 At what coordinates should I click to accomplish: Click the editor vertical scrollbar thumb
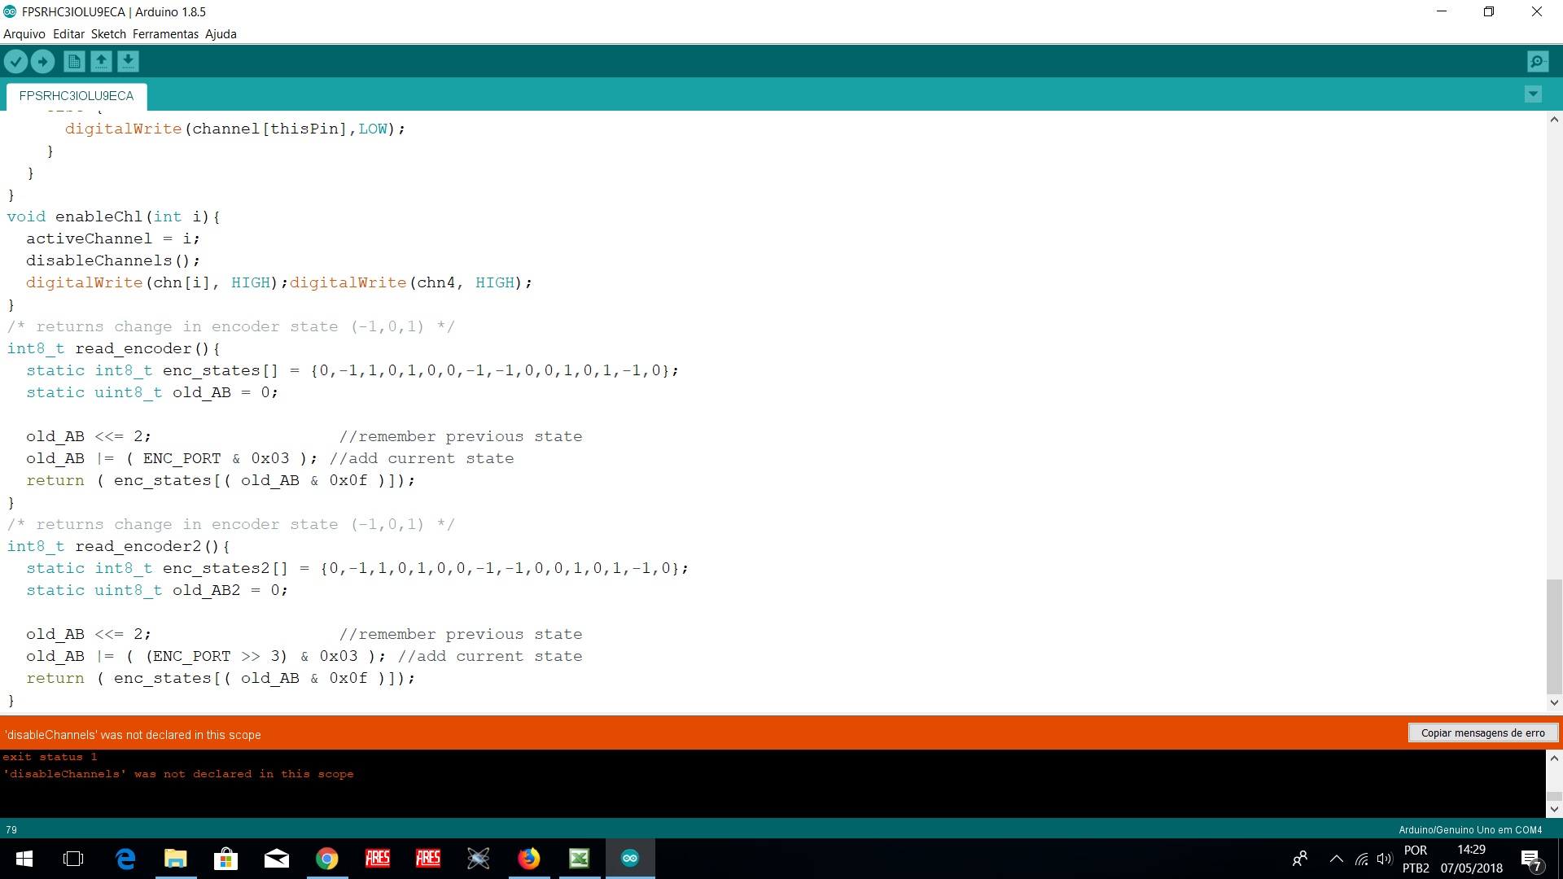point(1554,635)
